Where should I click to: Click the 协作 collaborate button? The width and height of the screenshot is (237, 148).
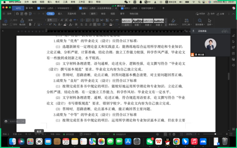pos(211,14)
